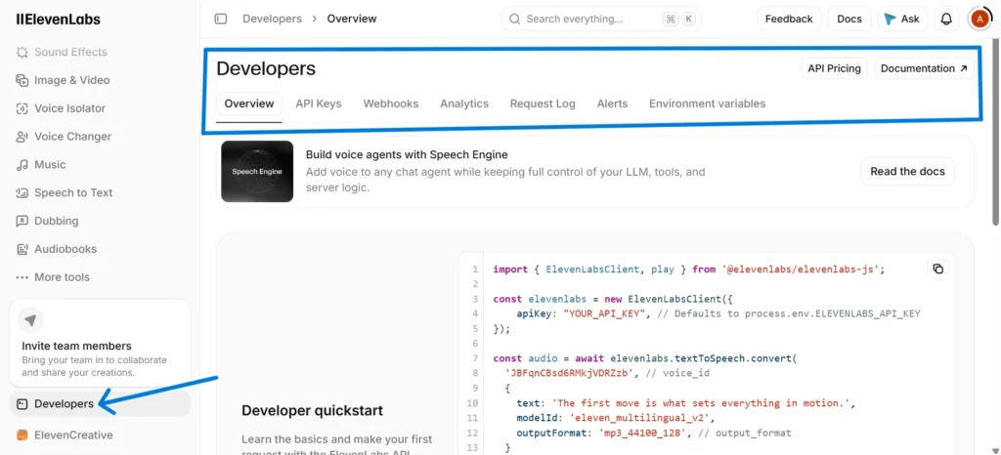Open the Alerts tab
Image resolution: width=1001 pixels, height=455 pixels.
[612, 103]
